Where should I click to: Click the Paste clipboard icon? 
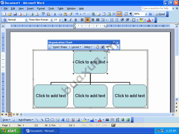point(65,14)
